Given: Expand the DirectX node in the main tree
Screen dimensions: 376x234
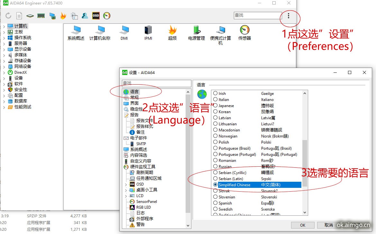Looking at the screenshot, I should (x=4, y=72).
